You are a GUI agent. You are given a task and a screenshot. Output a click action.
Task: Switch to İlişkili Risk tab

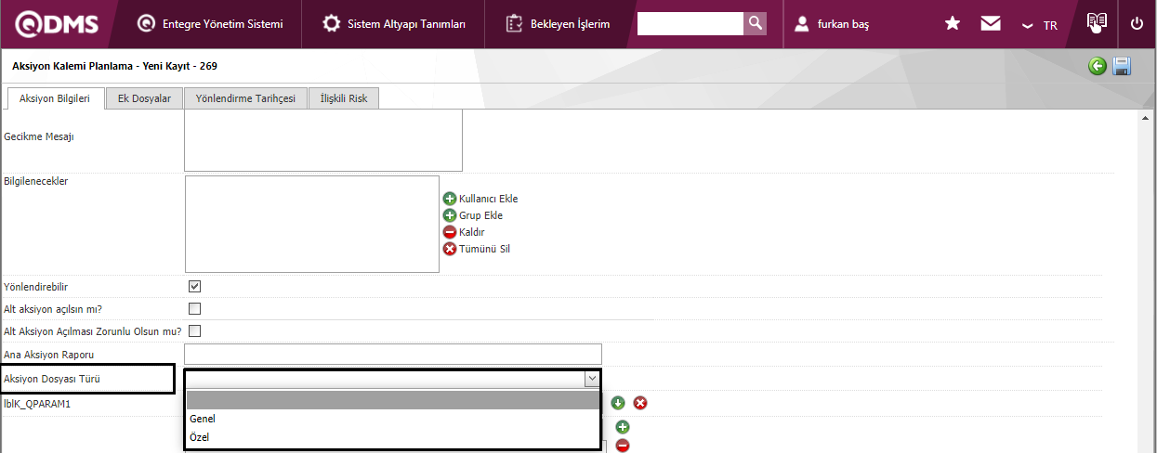344,98
